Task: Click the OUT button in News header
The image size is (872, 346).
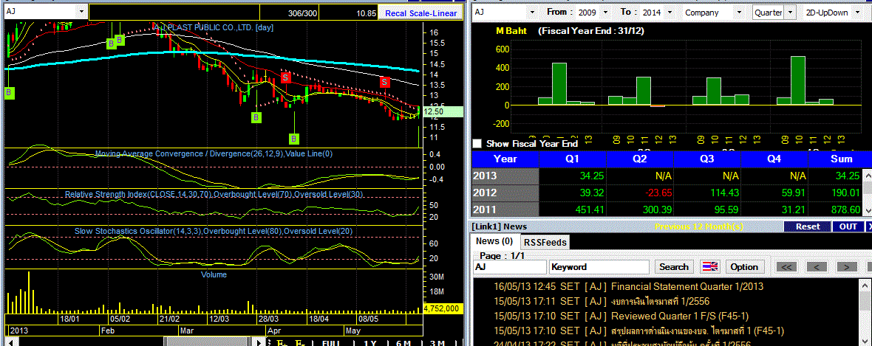Action: (848, 226)
